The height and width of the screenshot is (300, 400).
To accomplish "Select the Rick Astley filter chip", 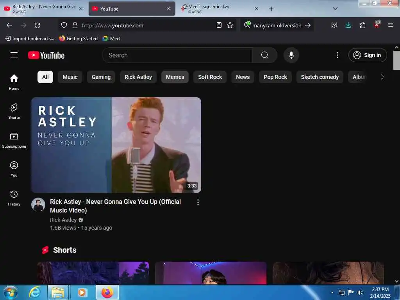I will coord(138,77).
